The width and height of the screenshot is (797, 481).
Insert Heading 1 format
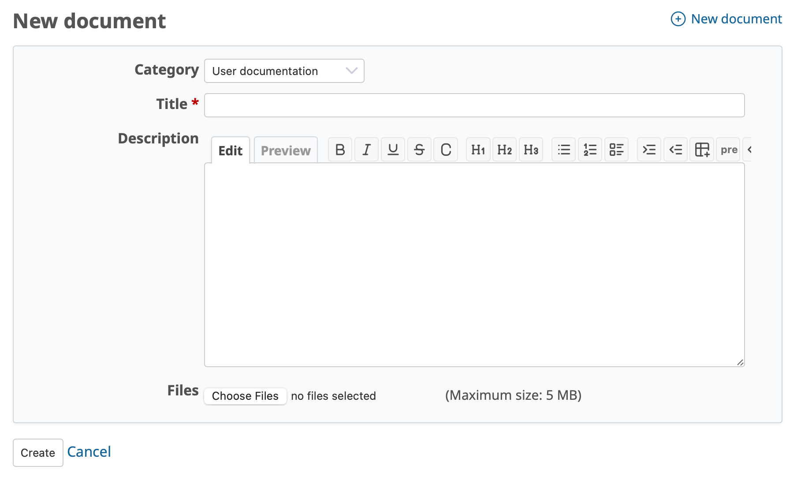[478, 150]
